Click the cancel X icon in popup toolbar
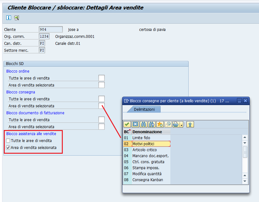The width and height of the screenshot is (259, 202). point(135,124)
